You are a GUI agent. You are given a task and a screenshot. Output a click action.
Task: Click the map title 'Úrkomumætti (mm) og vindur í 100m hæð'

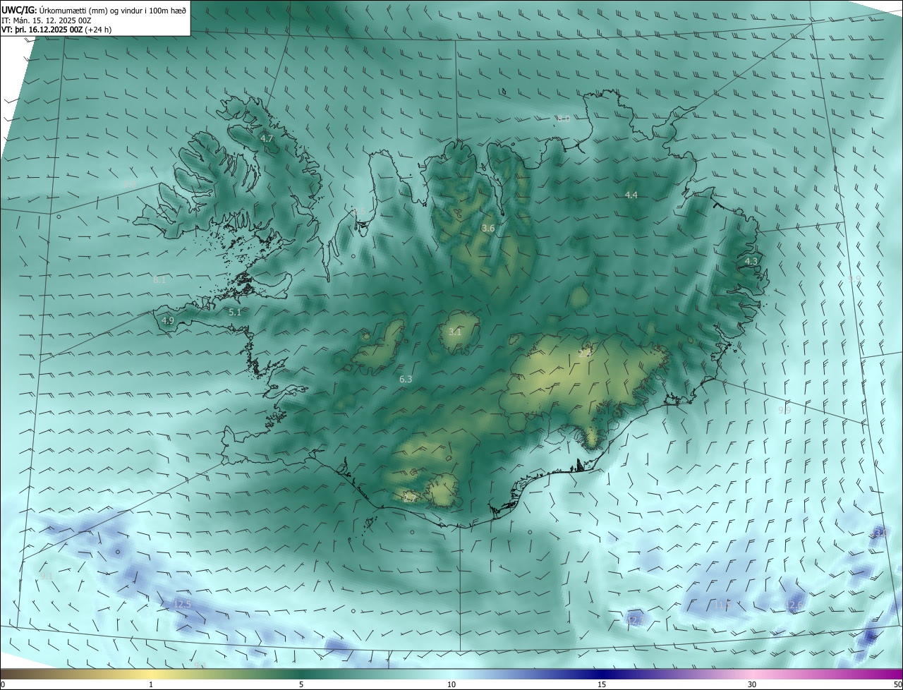tap(113, 9)
